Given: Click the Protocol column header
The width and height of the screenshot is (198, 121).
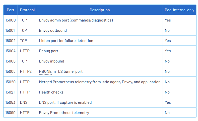Looking at the screenshot, I should (27, 10).
